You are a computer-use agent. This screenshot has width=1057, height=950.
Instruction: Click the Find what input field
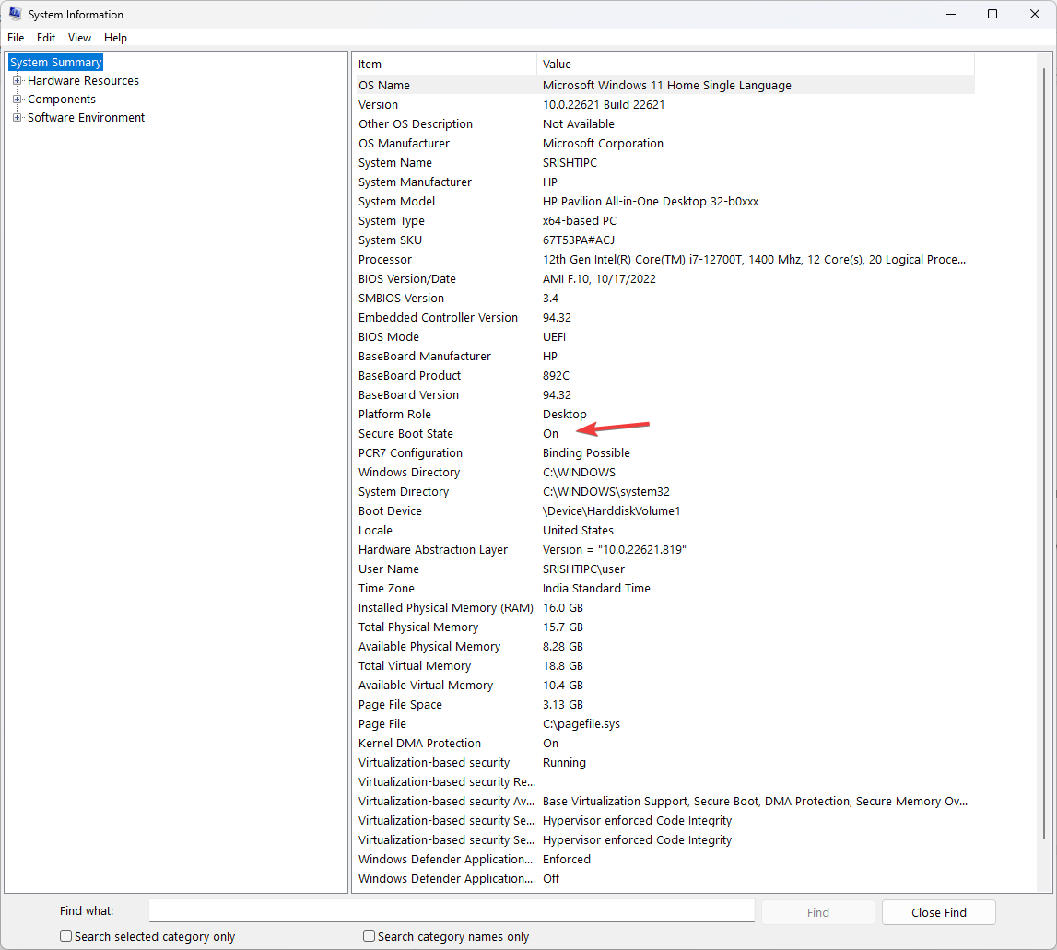point(452,911)
